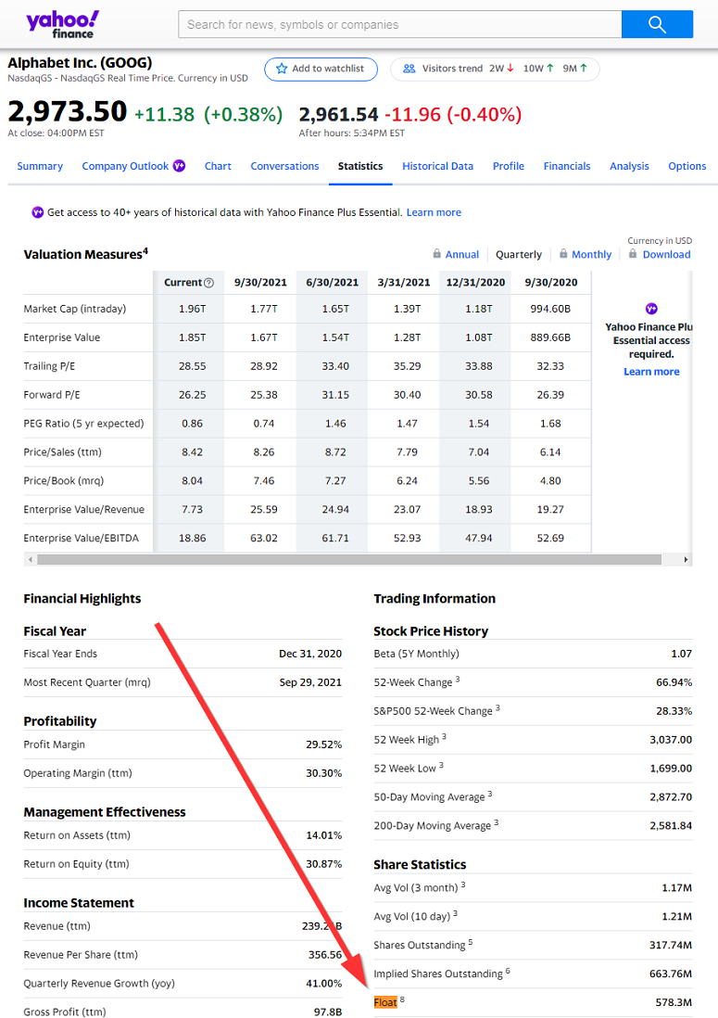Click the PEG Ratio (5 yr expected) label
The image size is (718, 1018).
pyautogui.click(x=83, y=424)
